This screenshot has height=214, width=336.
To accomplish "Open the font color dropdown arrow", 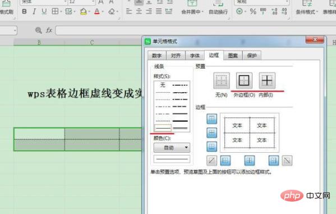I will pyautogui.click(x=102, y=12).
